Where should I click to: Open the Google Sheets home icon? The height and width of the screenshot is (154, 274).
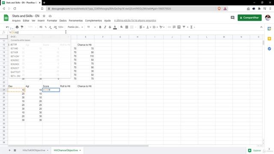coord(6,18)
